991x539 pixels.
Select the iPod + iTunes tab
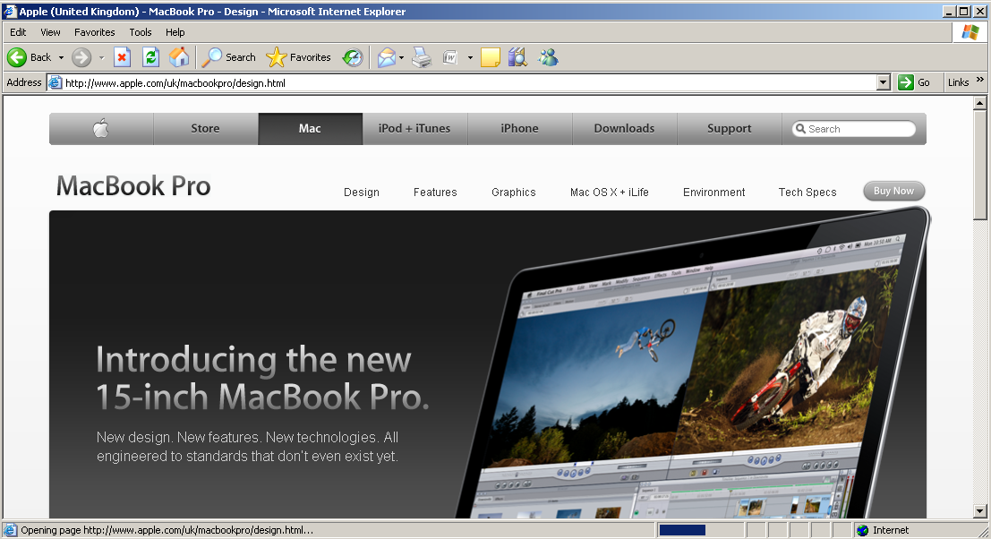414,129
